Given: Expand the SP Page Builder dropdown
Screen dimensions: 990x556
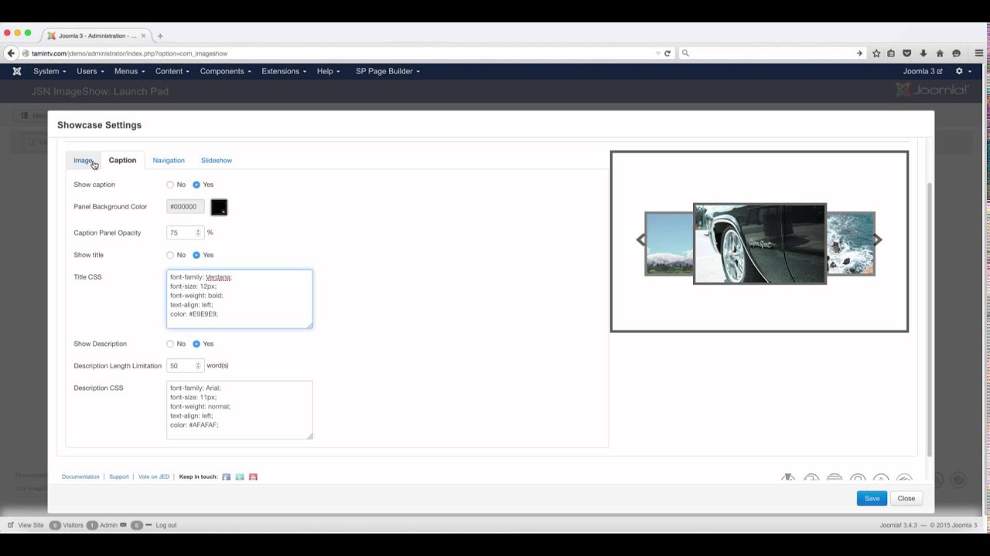Looking at the screenshot, I should (x=387, y=71).
